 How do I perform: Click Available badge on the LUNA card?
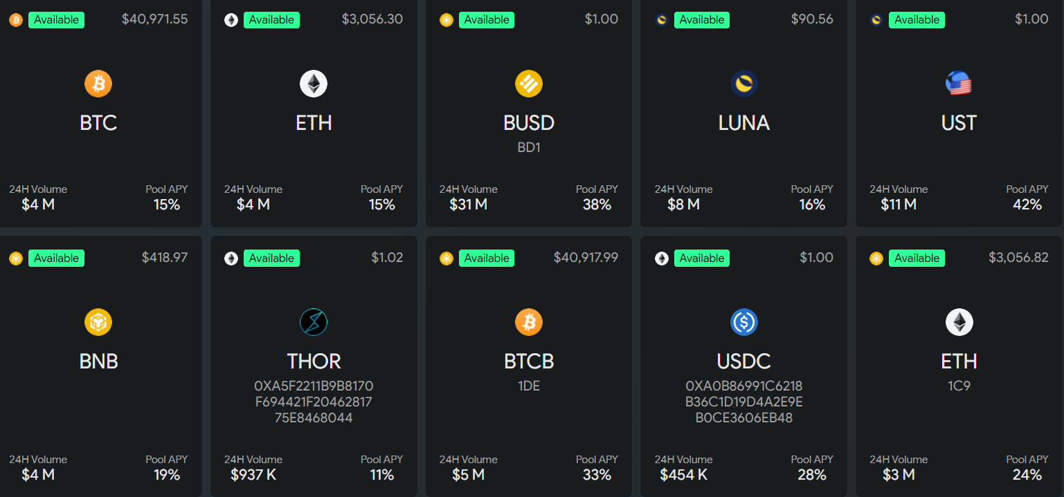tap(701, 20)
